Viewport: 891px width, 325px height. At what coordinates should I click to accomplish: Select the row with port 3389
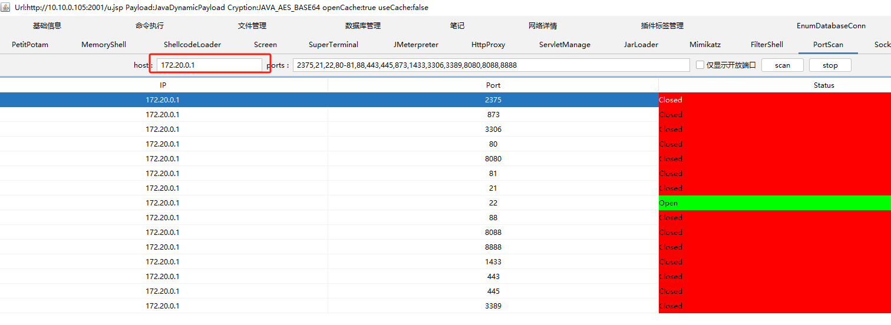tap(493, 306)
